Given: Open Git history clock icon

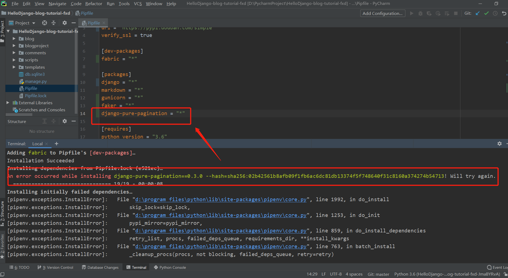Looking at the screenshot, I should (x=495, y=13).
